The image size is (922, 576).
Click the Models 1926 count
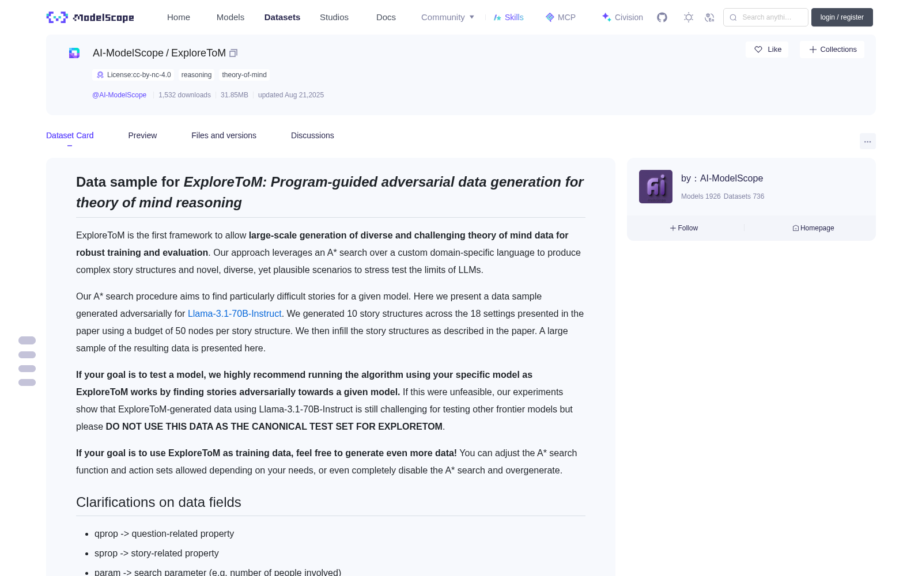[x=701, y=196]
